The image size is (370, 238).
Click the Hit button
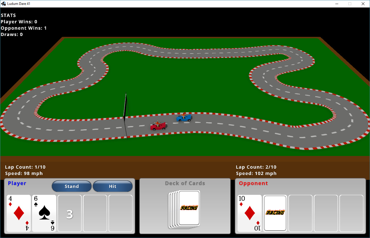pos(113,186)
